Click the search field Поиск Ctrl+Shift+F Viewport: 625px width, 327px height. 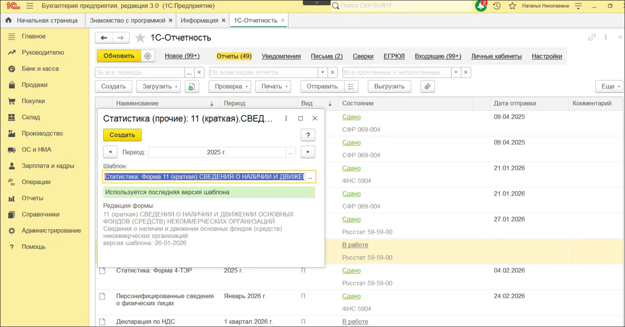click(401, 6)
